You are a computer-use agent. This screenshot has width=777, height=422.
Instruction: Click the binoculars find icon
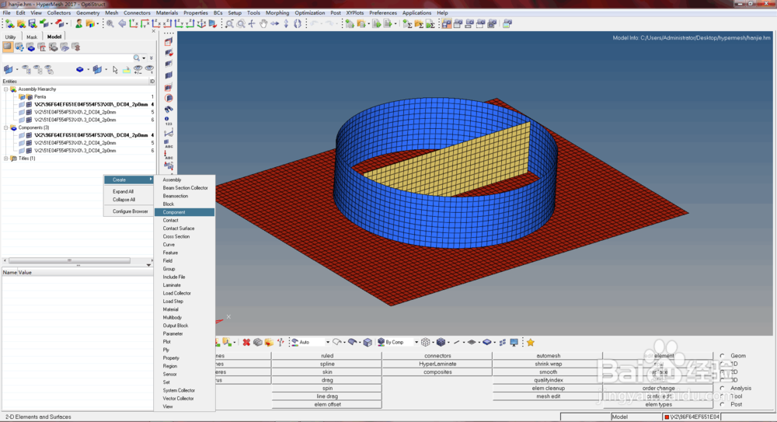169,109
